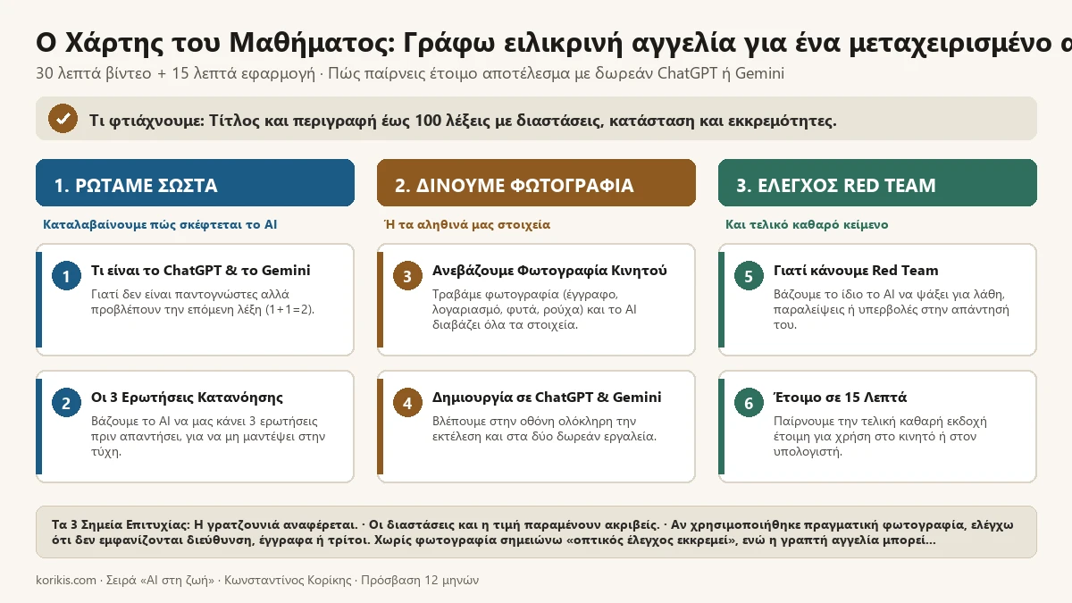
Task: Click the number 2 circle badge
Action: click(66, 404)
